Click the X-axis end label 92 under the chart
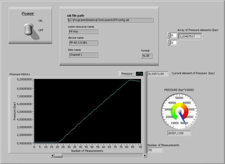 point(141,147)
